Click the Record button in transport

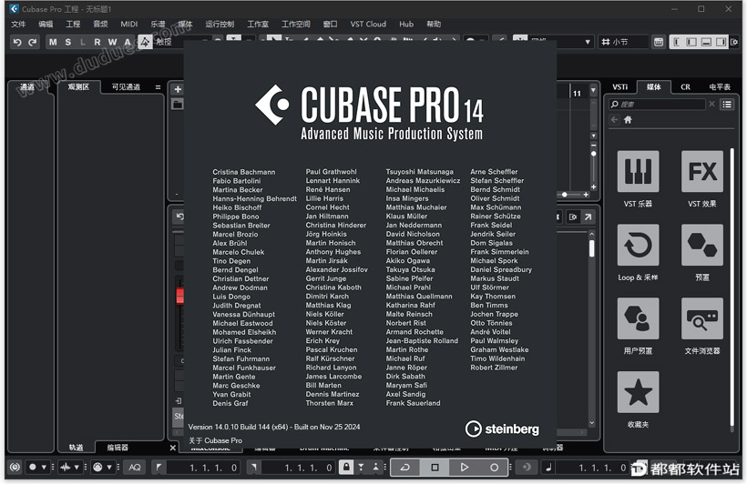tap(494, 468)
